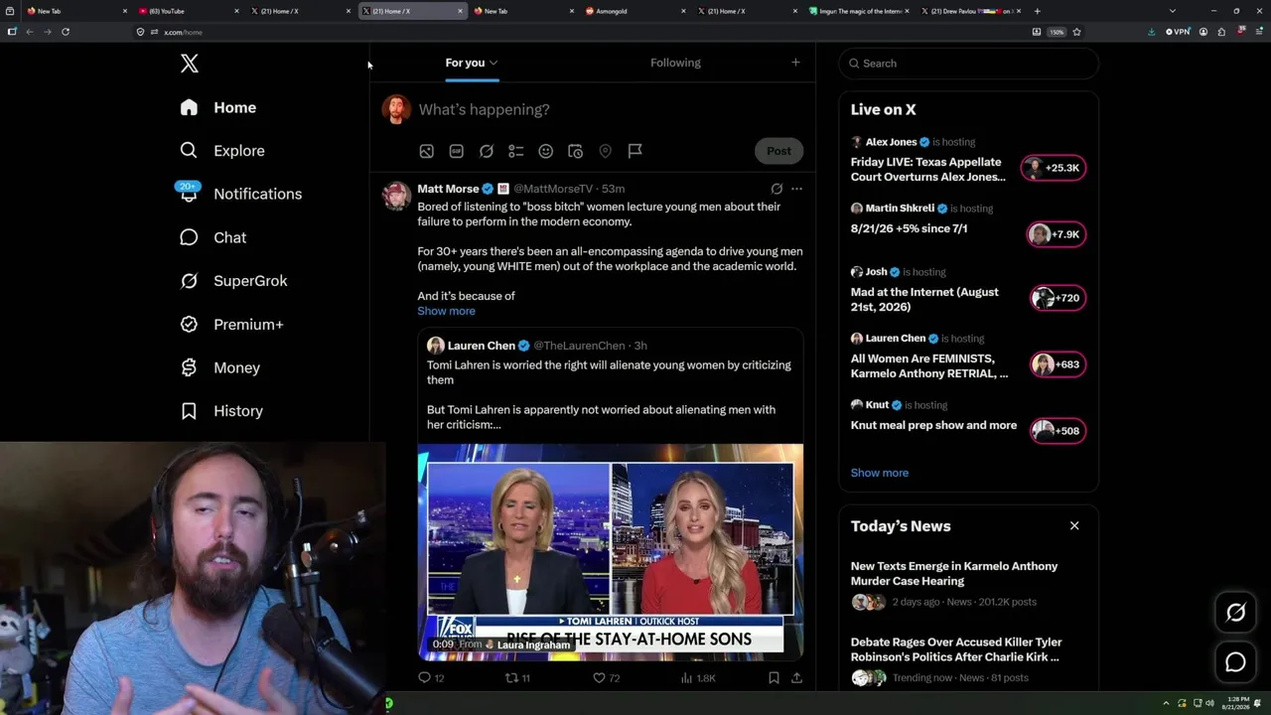Dismiss the Today's News panel
Image resolution: width=1271 pixels, height=715 pixels.
[x=1074, y=526]
